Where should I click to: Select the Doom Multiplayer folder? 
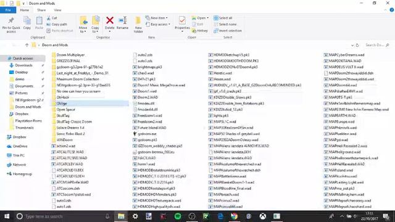coord(68,55)
